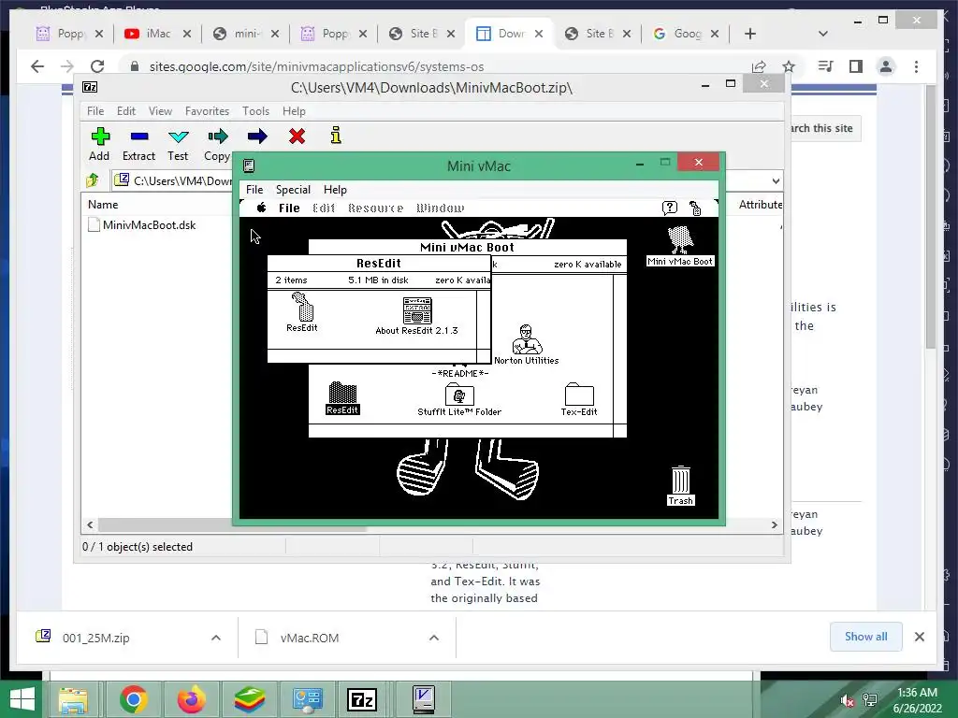Screen dimensions: 958x718
Task: Select the StuffIt Lite Folder icon
Action: click(x=459, y=400)
